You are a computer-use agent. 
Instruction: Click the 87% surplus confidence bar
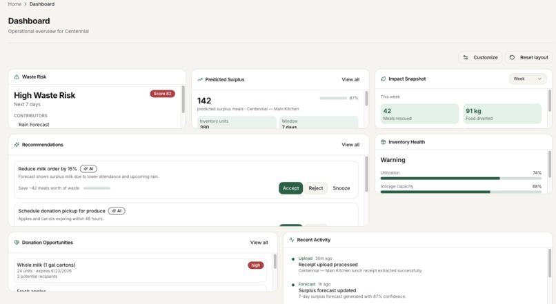[x=333, y=98]
